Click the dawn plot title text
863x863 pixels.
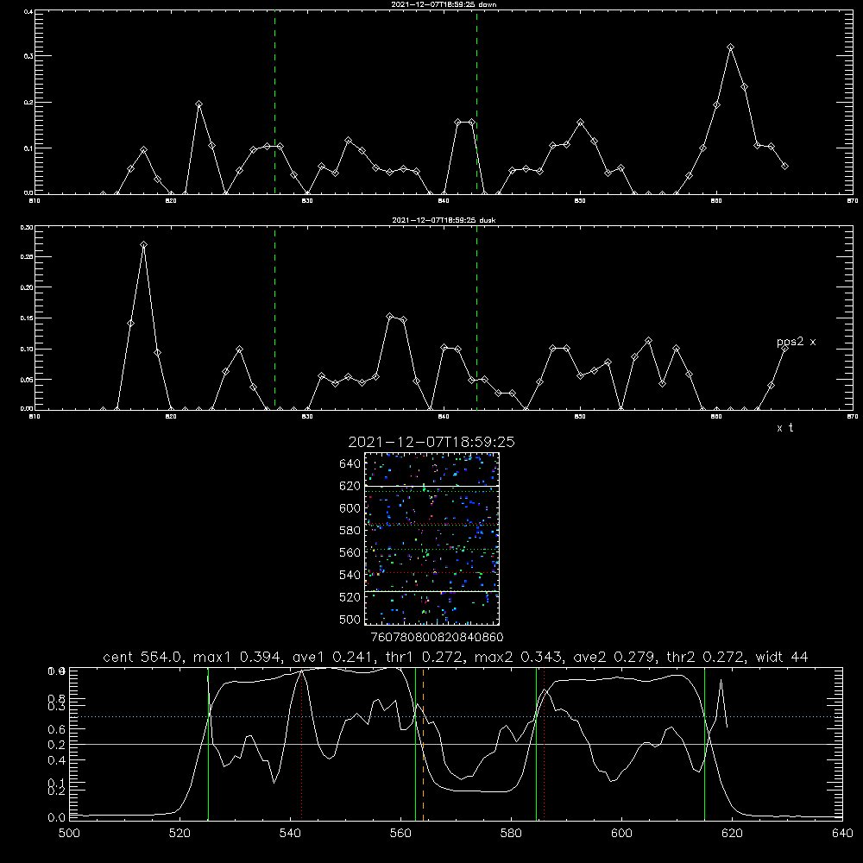point(444,4)
